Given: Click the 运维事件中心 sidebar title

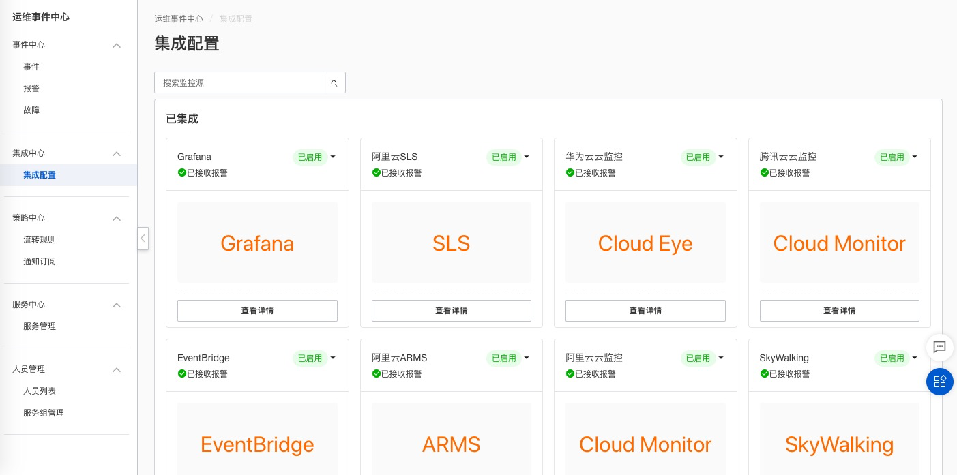Looking at the screenshot, I should (41, 17).
